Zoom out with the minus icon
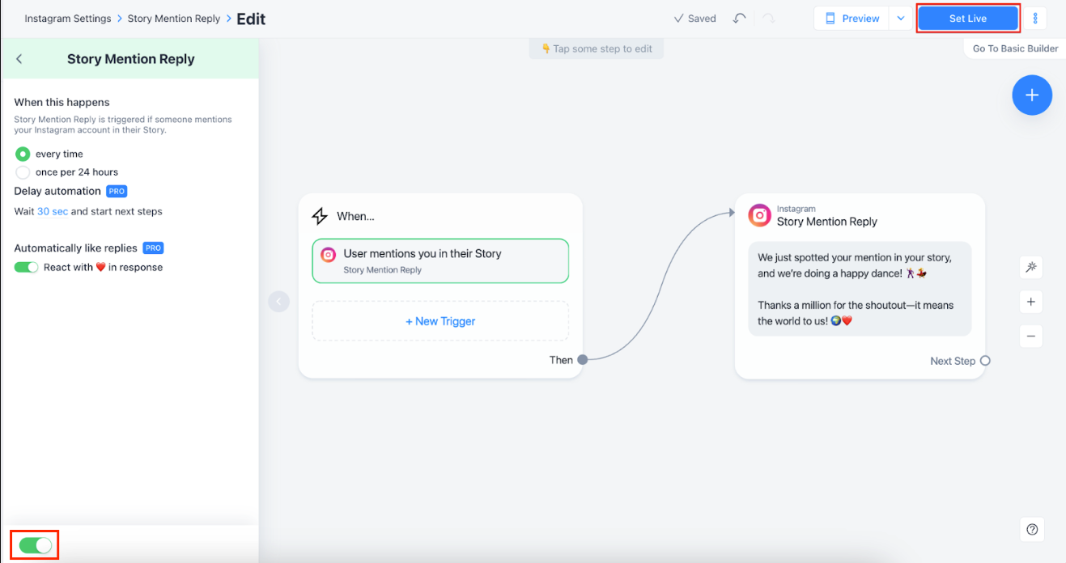Image resolution: width=1066 pixels, height=563 pixels. point(1031,336)
